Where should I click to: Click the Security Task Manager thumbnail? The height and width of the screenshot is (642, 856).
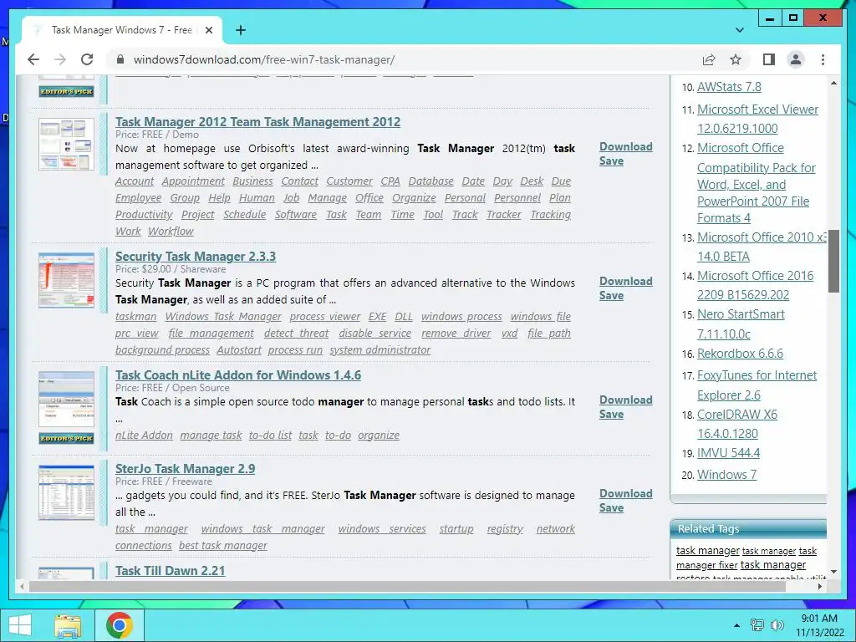66,280
